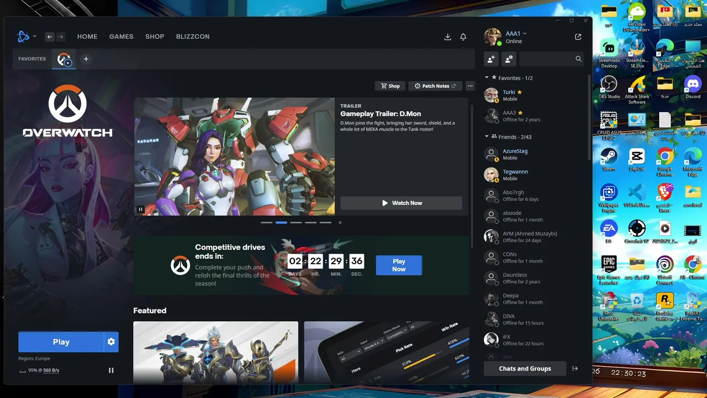This screenshot has height=398, width=707.
Task: Click the friend settings icon button
Action: [x=509, y=59]
